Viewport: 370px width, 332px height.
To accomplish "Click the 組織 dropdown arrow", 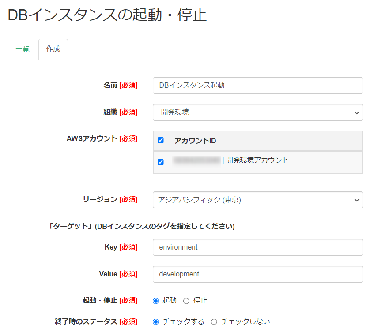I will coord(357,112).
